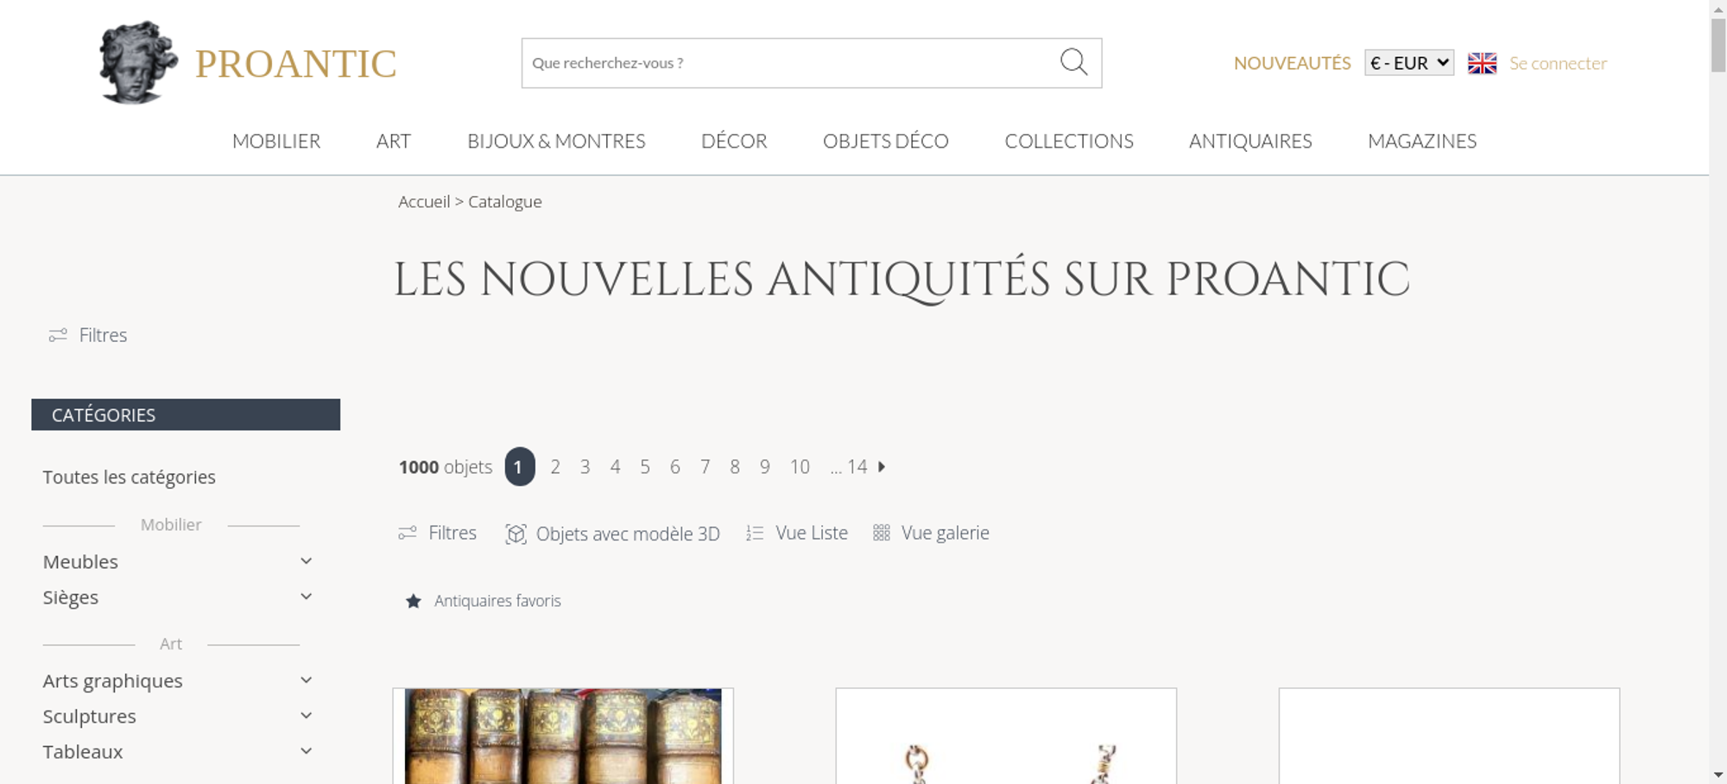1727x784 pixels.
Task: Click the Se connecter link
Action: coord(1558,63)
